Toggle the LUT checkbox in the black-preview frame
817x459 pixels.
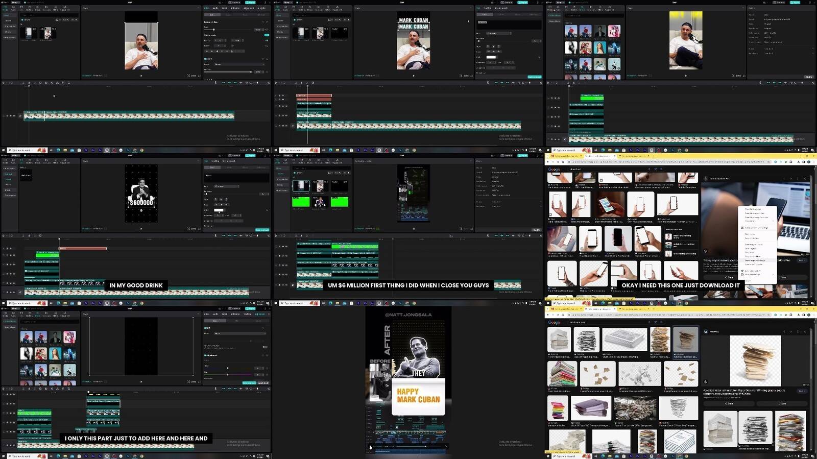coord(205,328)
